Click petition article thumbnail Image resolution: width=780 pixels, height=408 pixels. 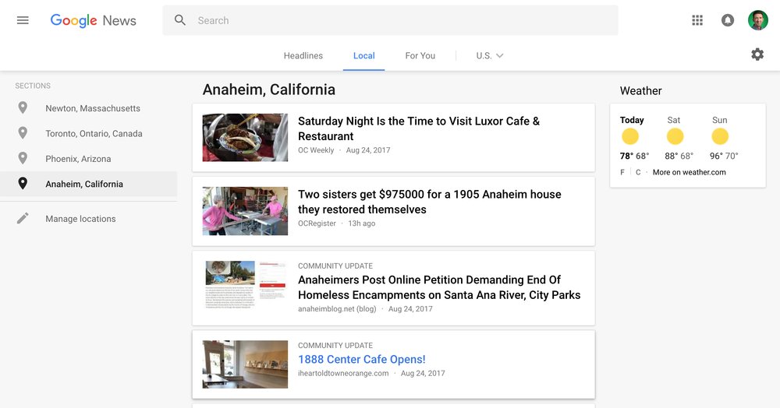(246, 285)
